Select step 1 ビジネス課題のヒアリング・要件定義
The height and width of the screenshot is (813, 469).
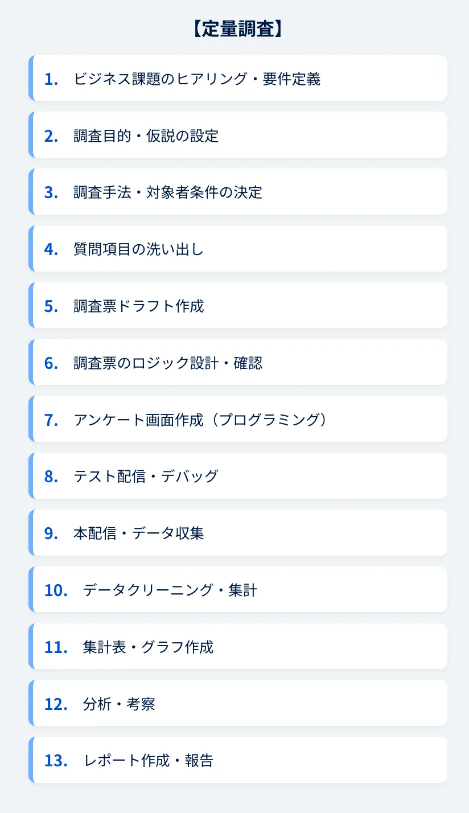click(x=197, y=79)
